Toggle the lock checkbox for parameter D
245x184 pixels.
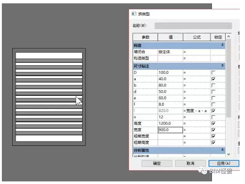(213, 72)
